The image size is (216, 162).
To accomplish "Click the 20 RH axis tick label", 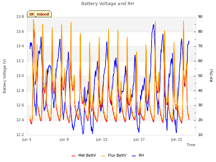I will 200,120.
